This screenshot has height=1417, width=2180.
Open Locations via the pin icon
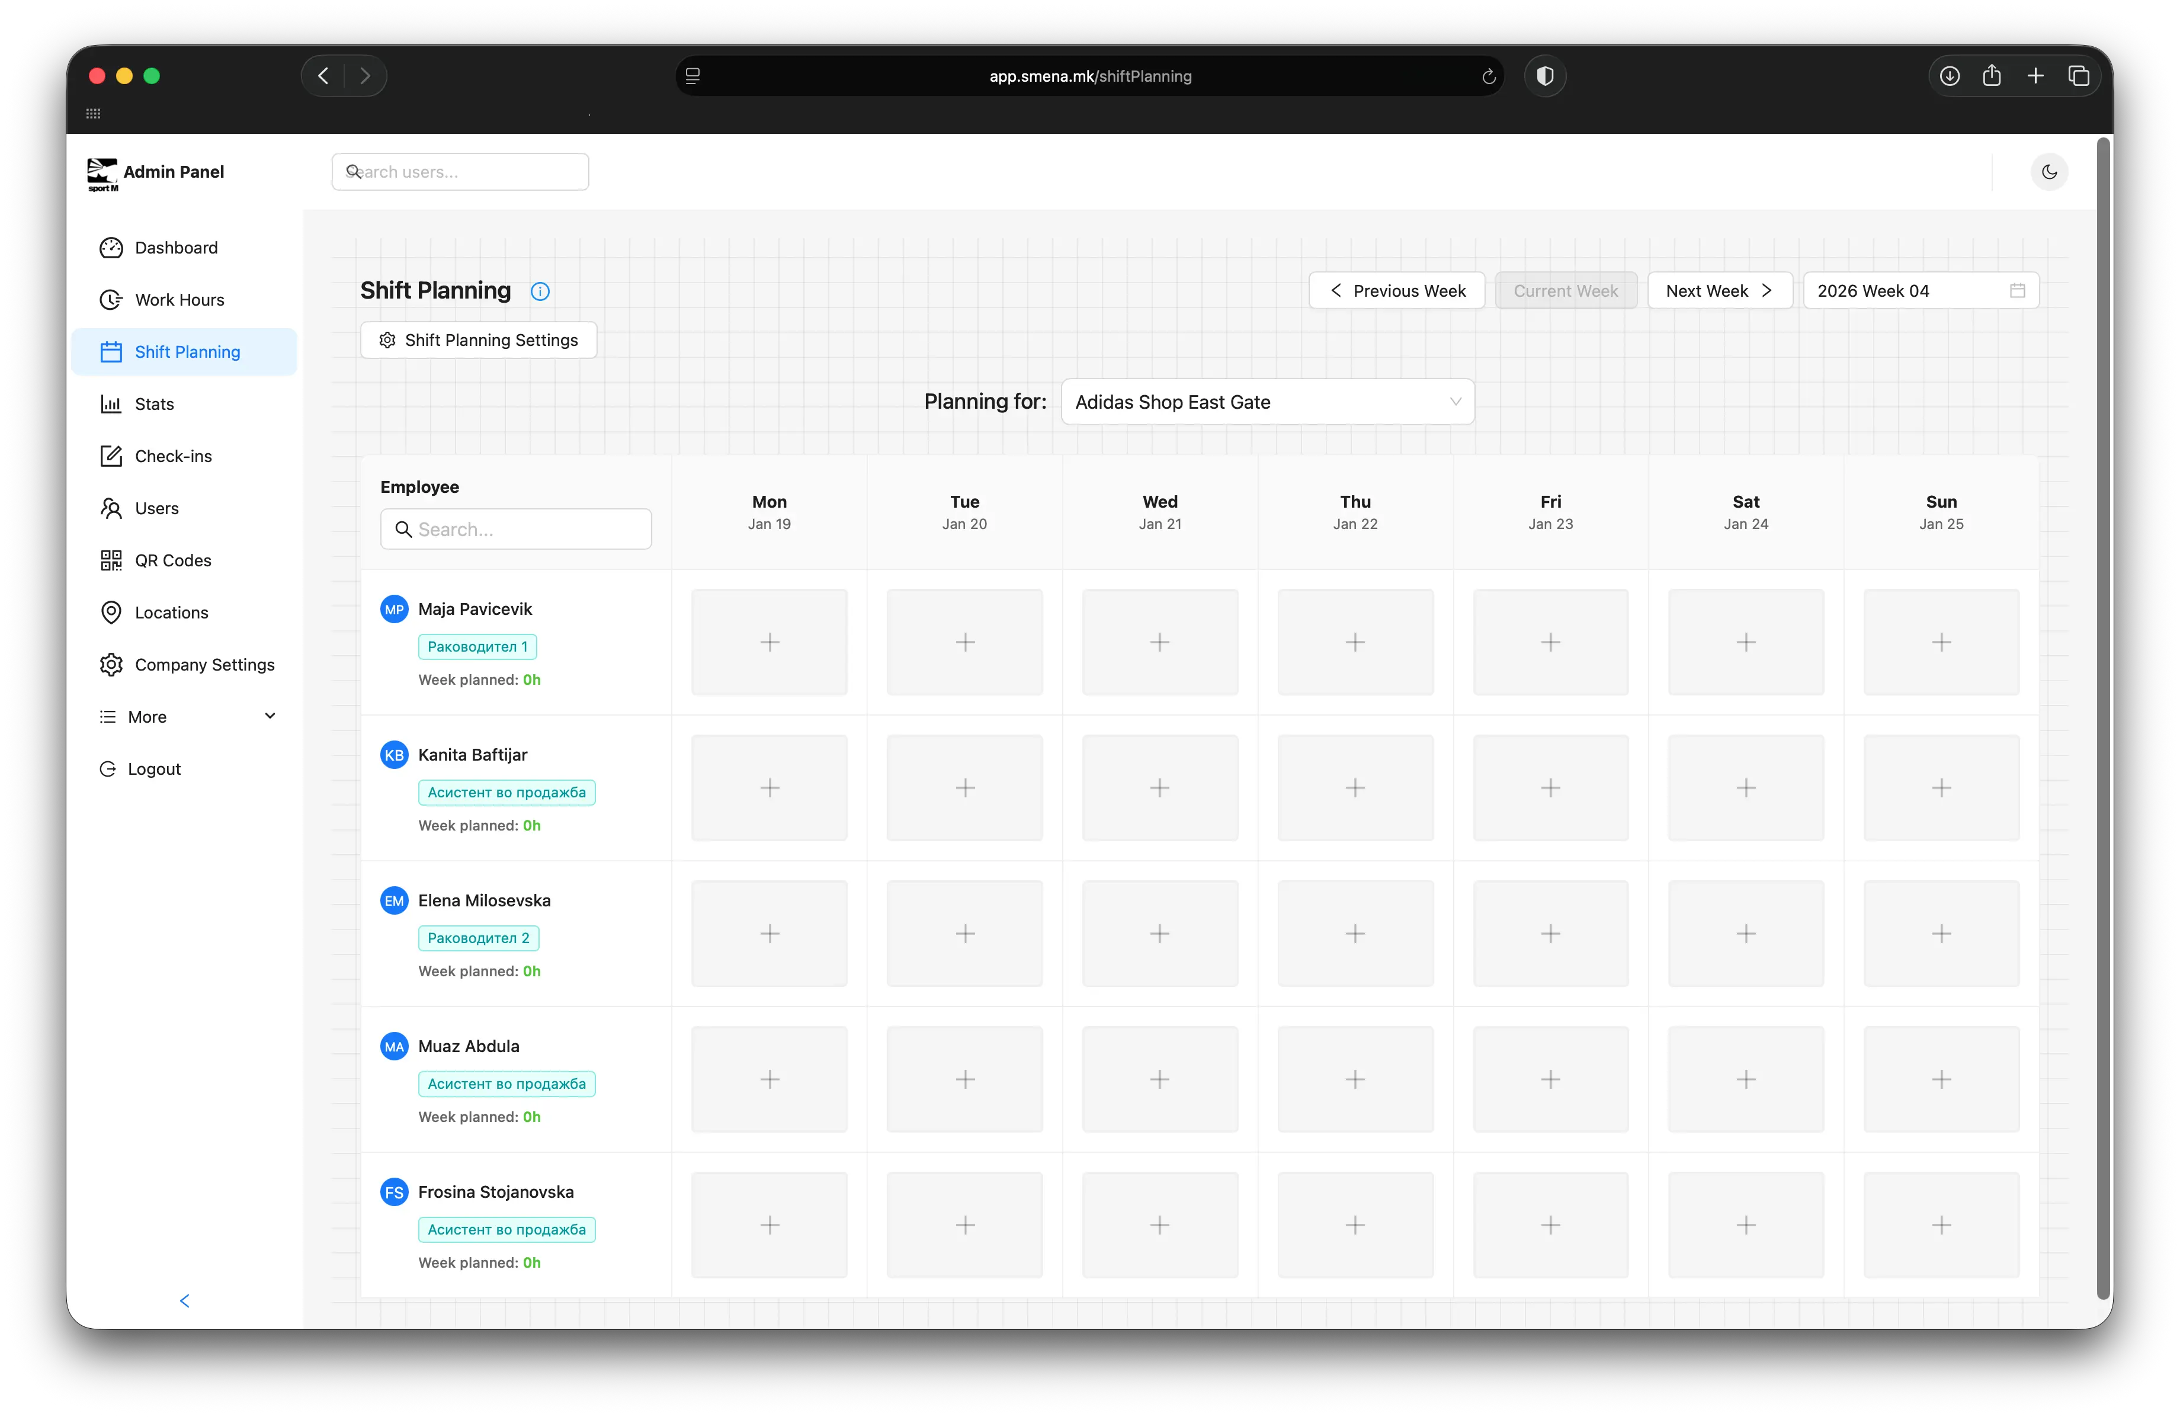click(x=111, y=612)
